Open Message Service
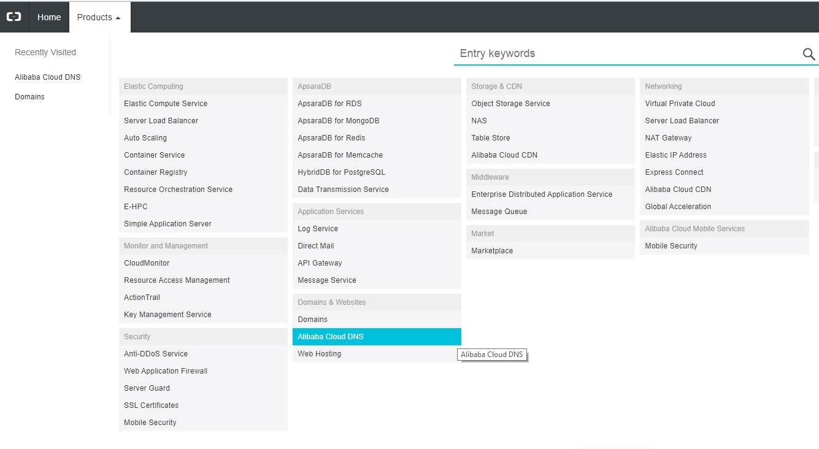Screen dimensions: 819x449 pyautogui.click(x=377, y=280)
